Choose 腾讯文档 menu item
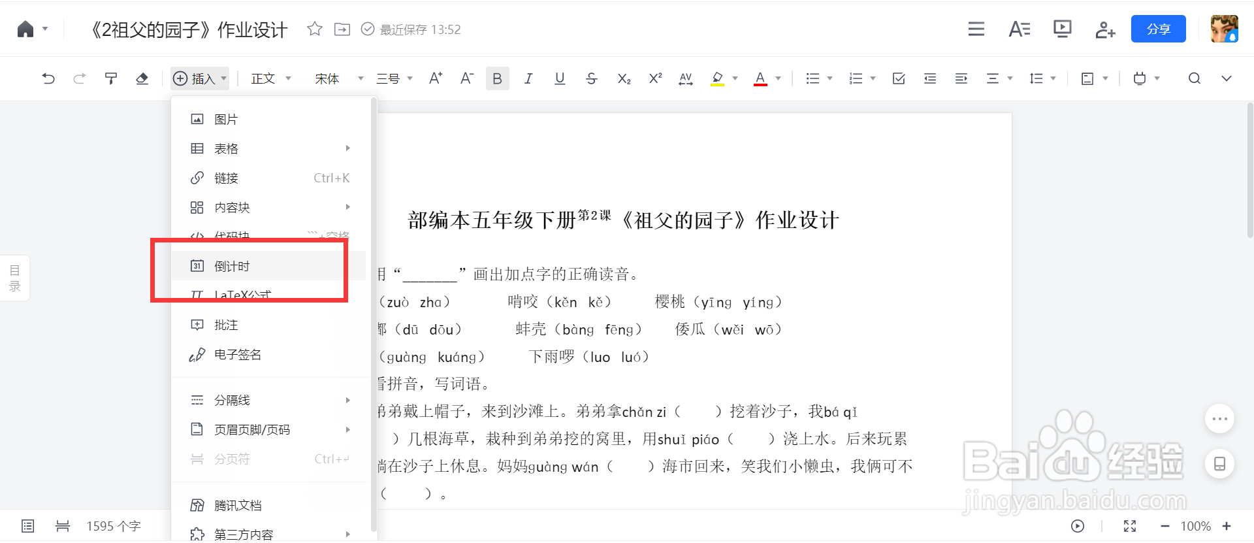 coord(268,505)
